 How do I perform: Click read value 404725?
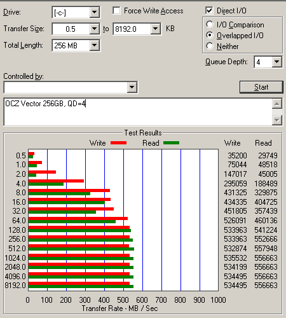click(266, 202)
